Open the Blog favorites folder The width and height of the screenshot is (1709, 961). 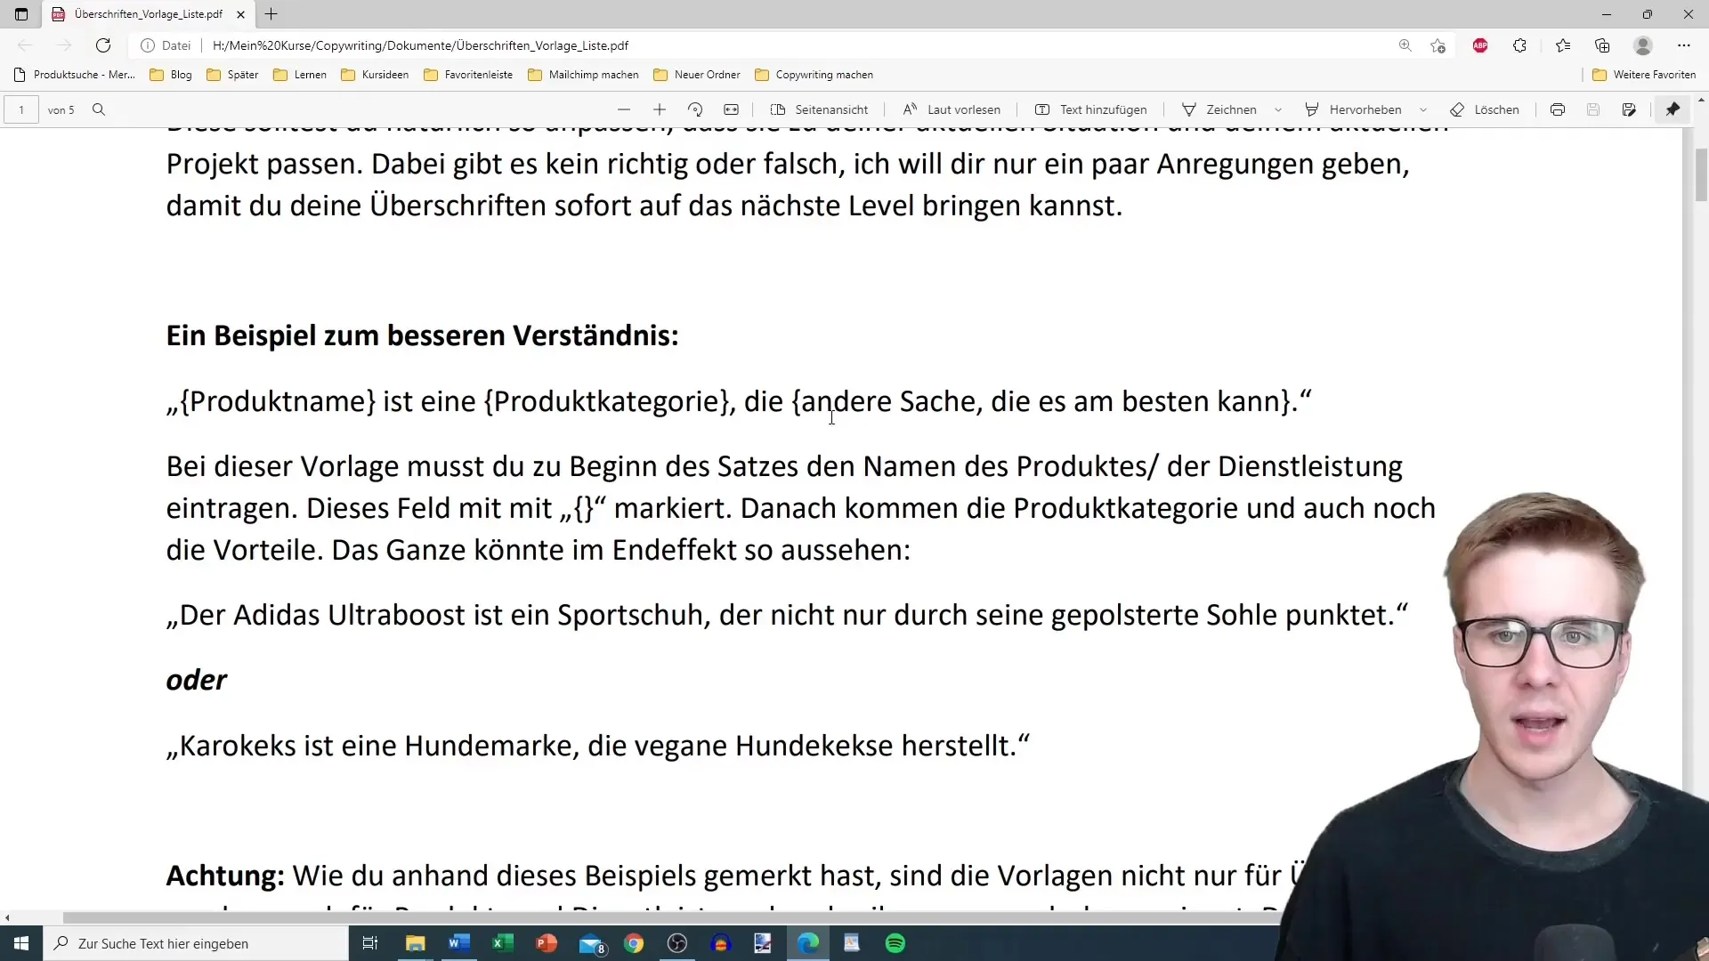tap(171, 75)
